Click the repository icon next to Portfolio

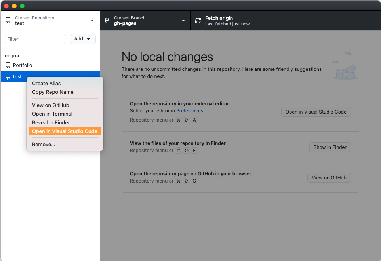pos(8,65)
